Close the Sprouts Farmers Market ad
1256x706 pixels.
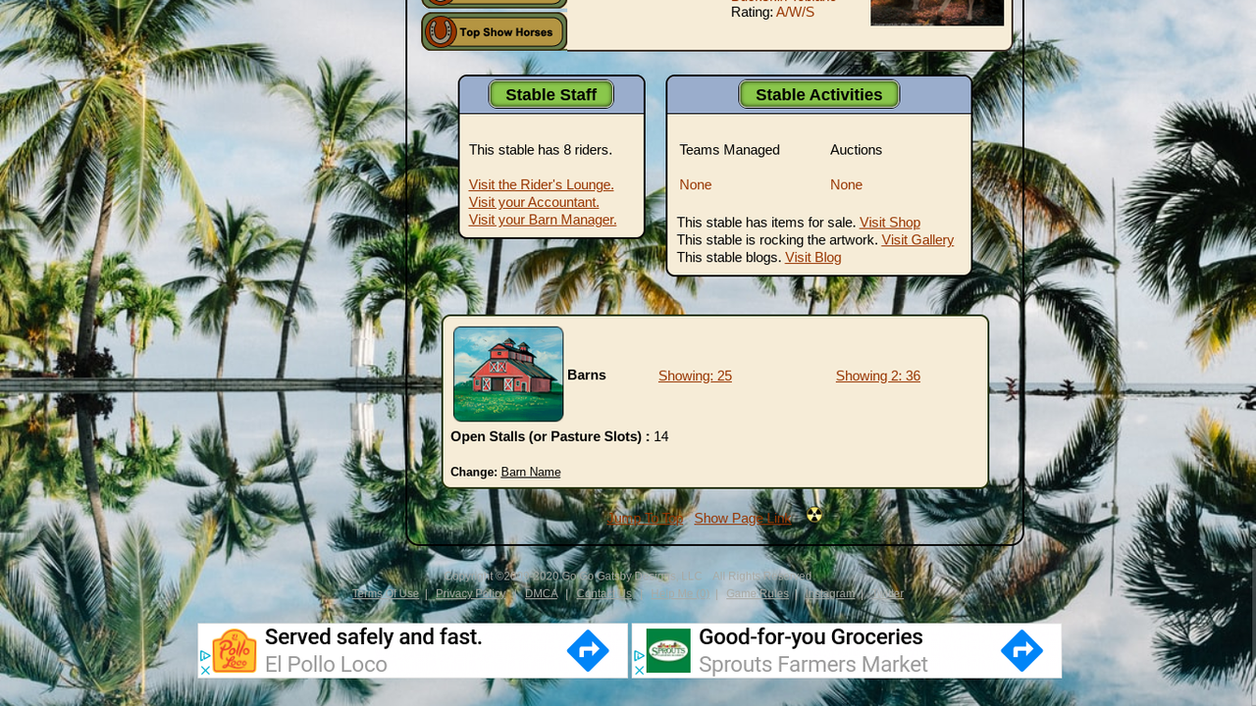(639, 671)
